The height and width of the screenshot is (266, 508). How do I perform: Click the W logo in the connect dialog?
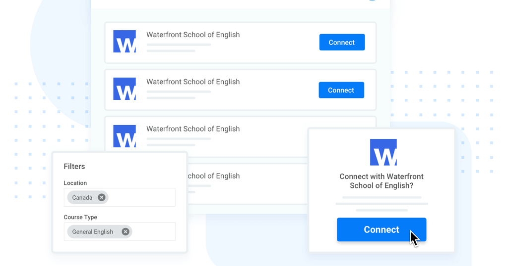click(383, 152)
